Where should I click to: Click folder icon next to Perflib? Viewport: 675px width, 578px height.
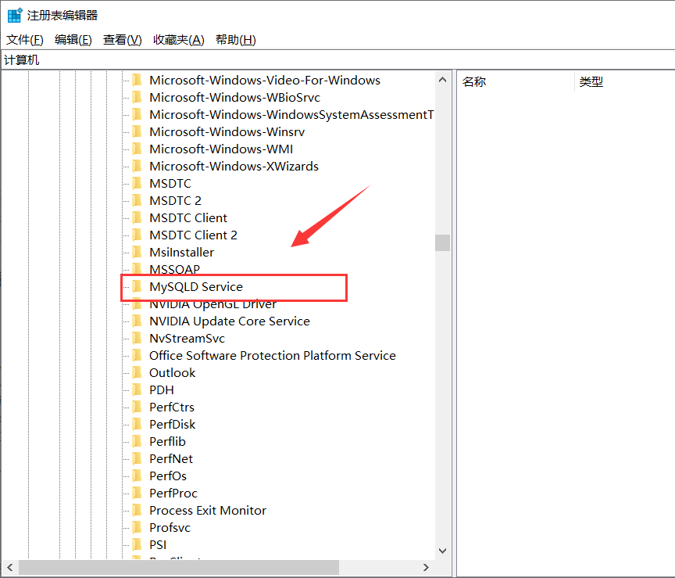pyautogui.click(x=137, y=442)
